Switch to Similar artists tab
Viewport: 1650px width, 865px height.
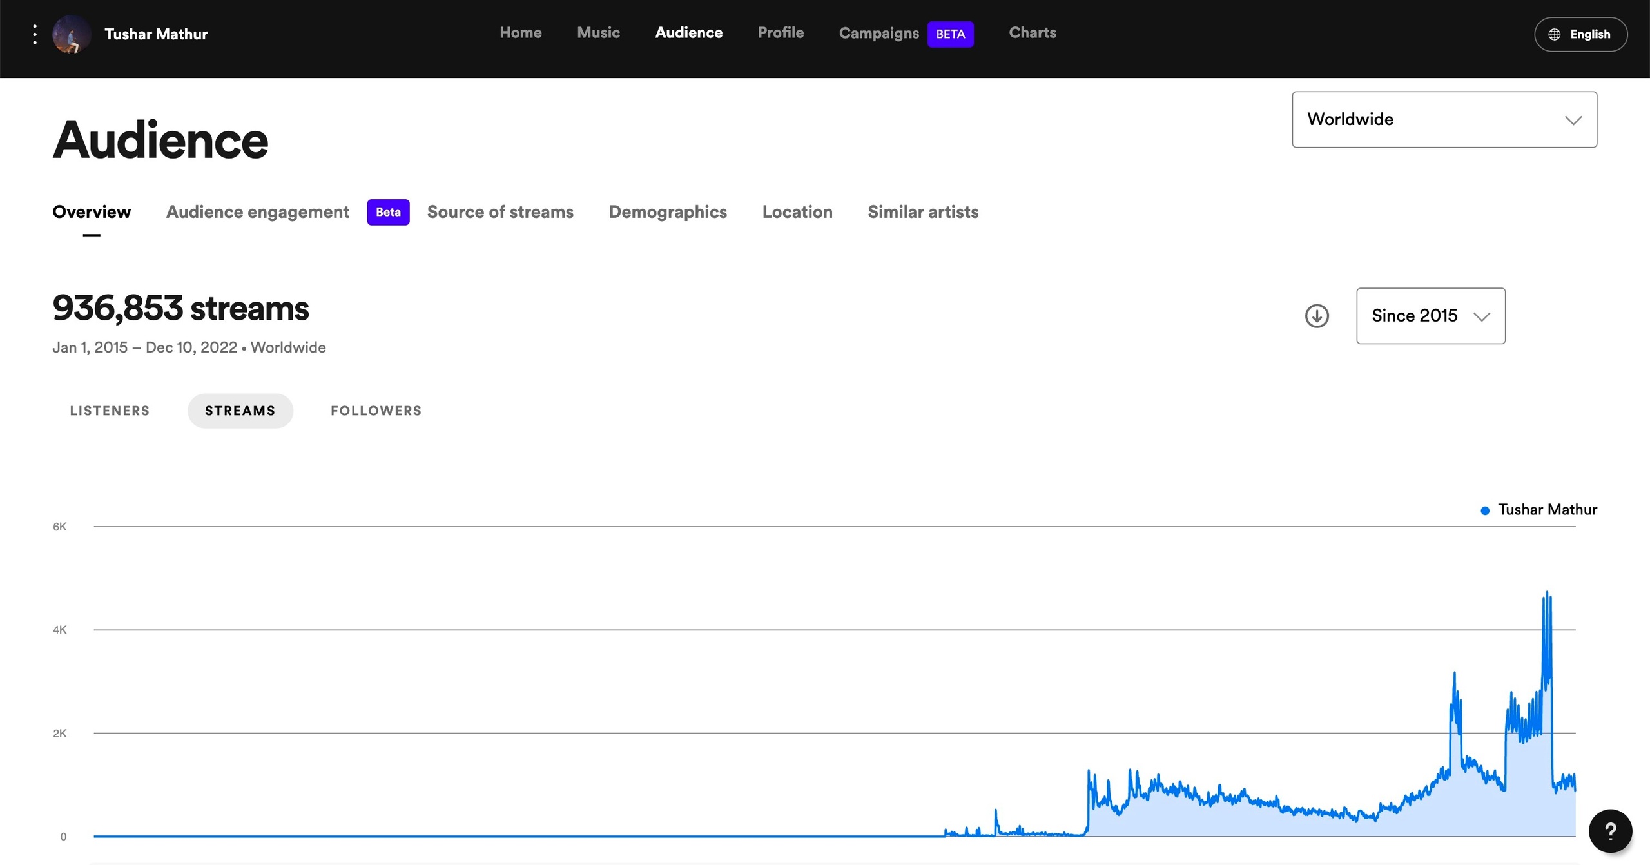[923, 212]
